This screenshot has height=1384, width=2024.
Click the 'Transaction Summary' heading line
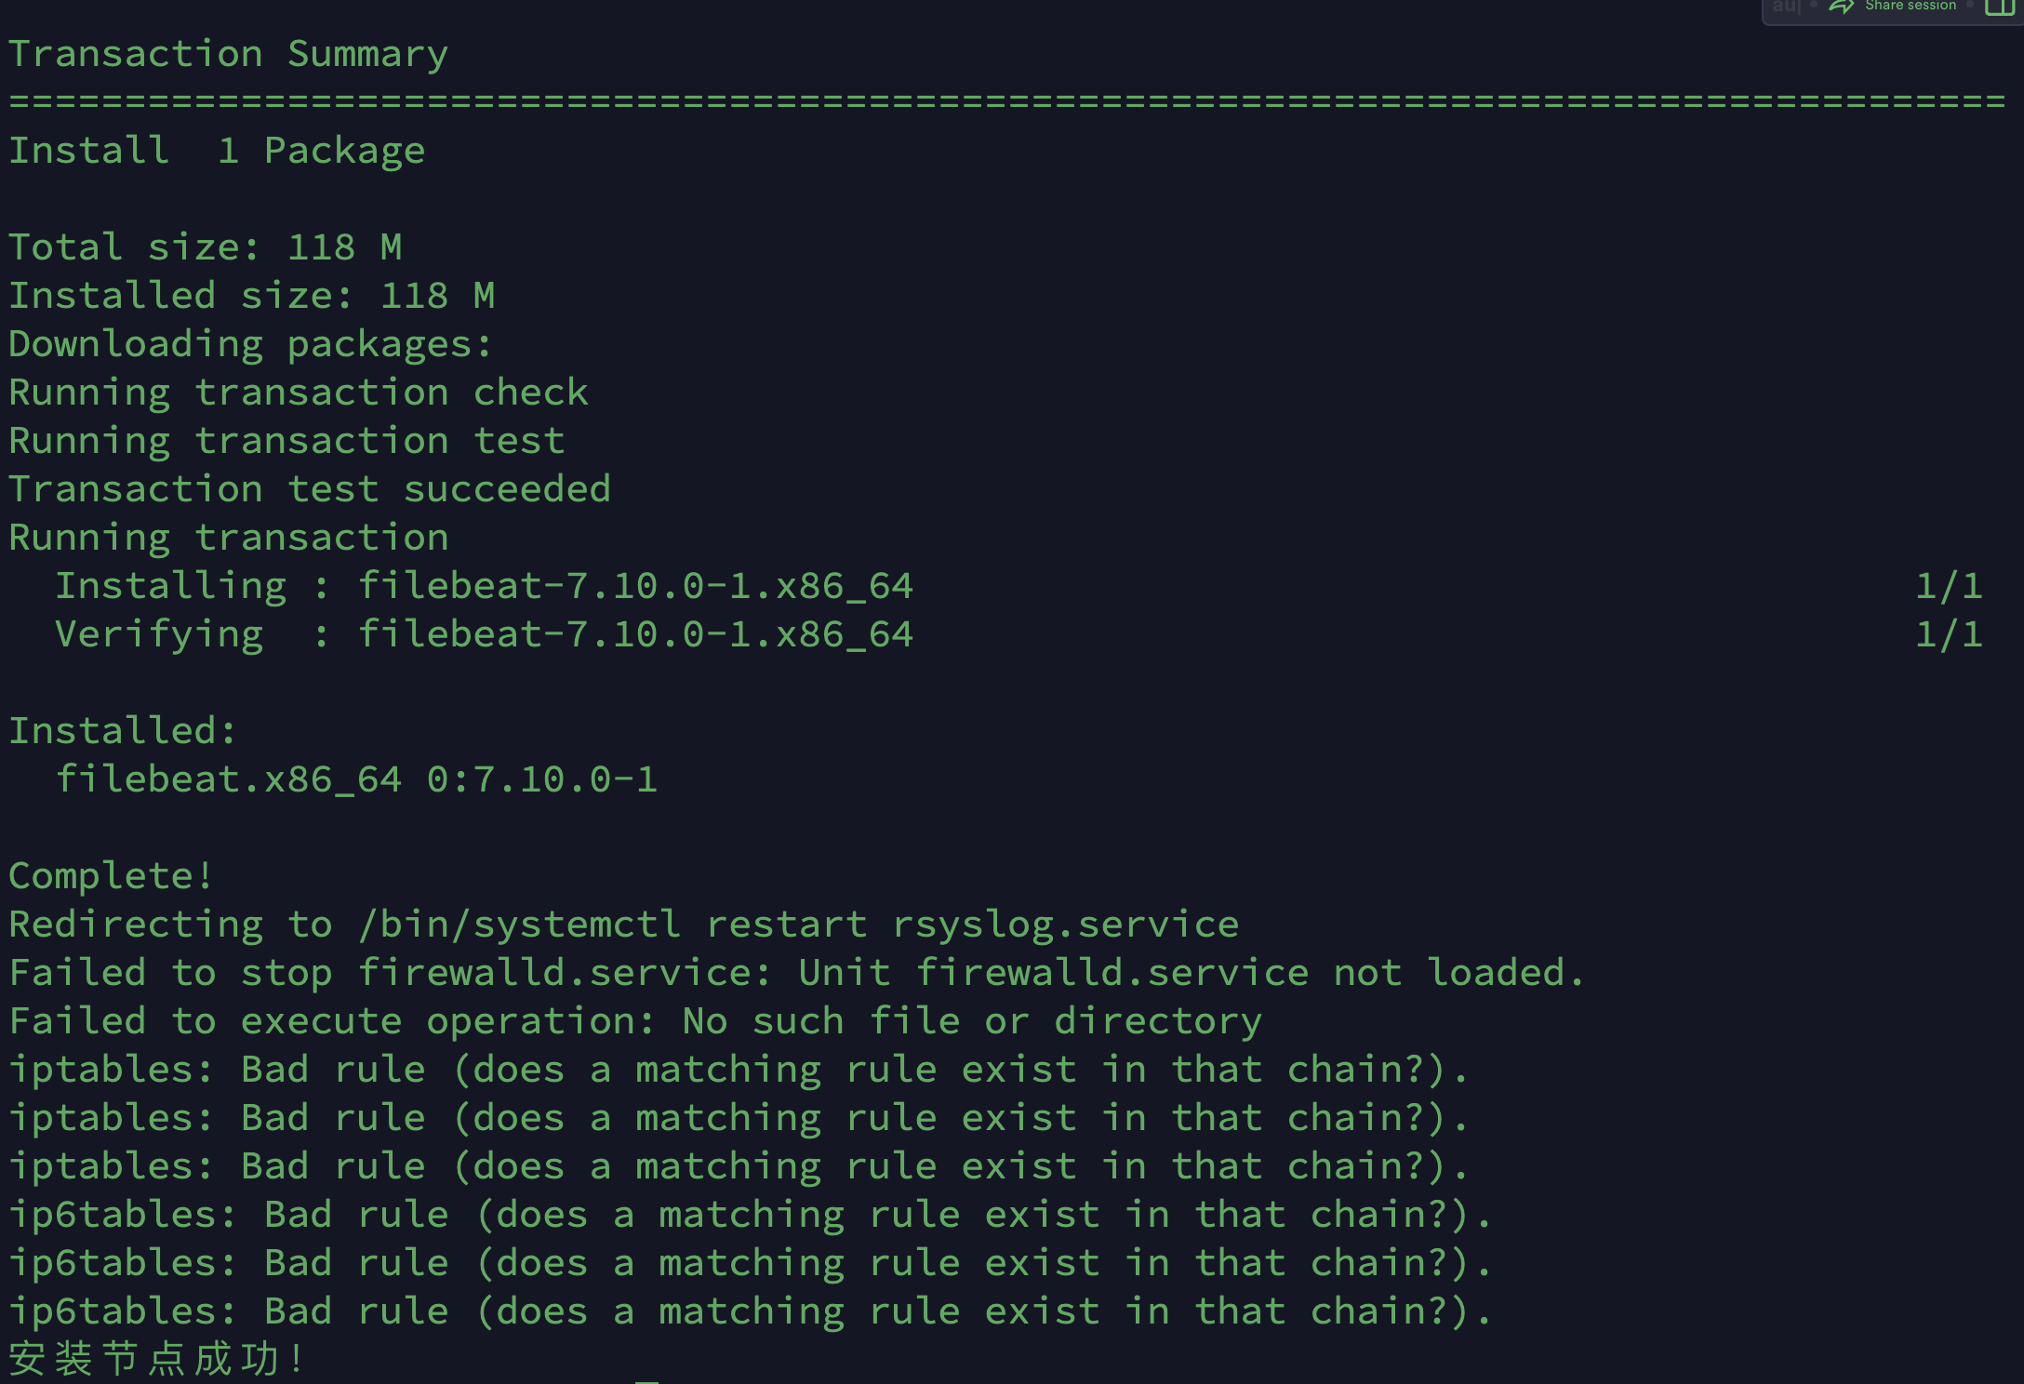coord(229,54)
